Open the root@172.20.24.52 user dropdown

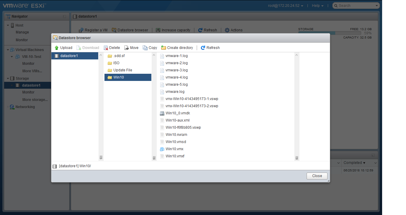pyautogui.click(x=286, y=6)
